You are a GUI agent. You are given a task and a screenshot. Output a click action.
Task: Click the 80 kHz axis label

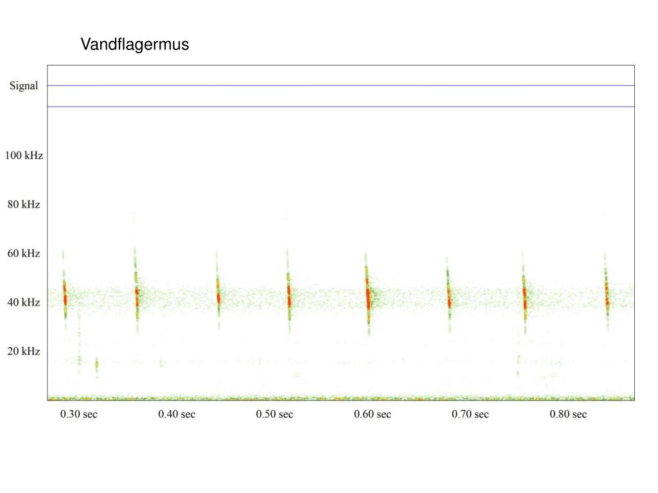pyautogui.click(x=24, y=205)
